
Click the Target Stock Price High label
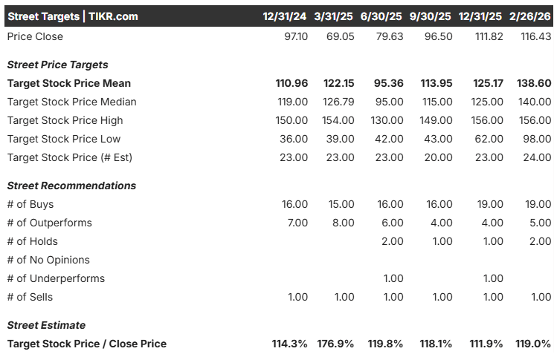(65, 120)
